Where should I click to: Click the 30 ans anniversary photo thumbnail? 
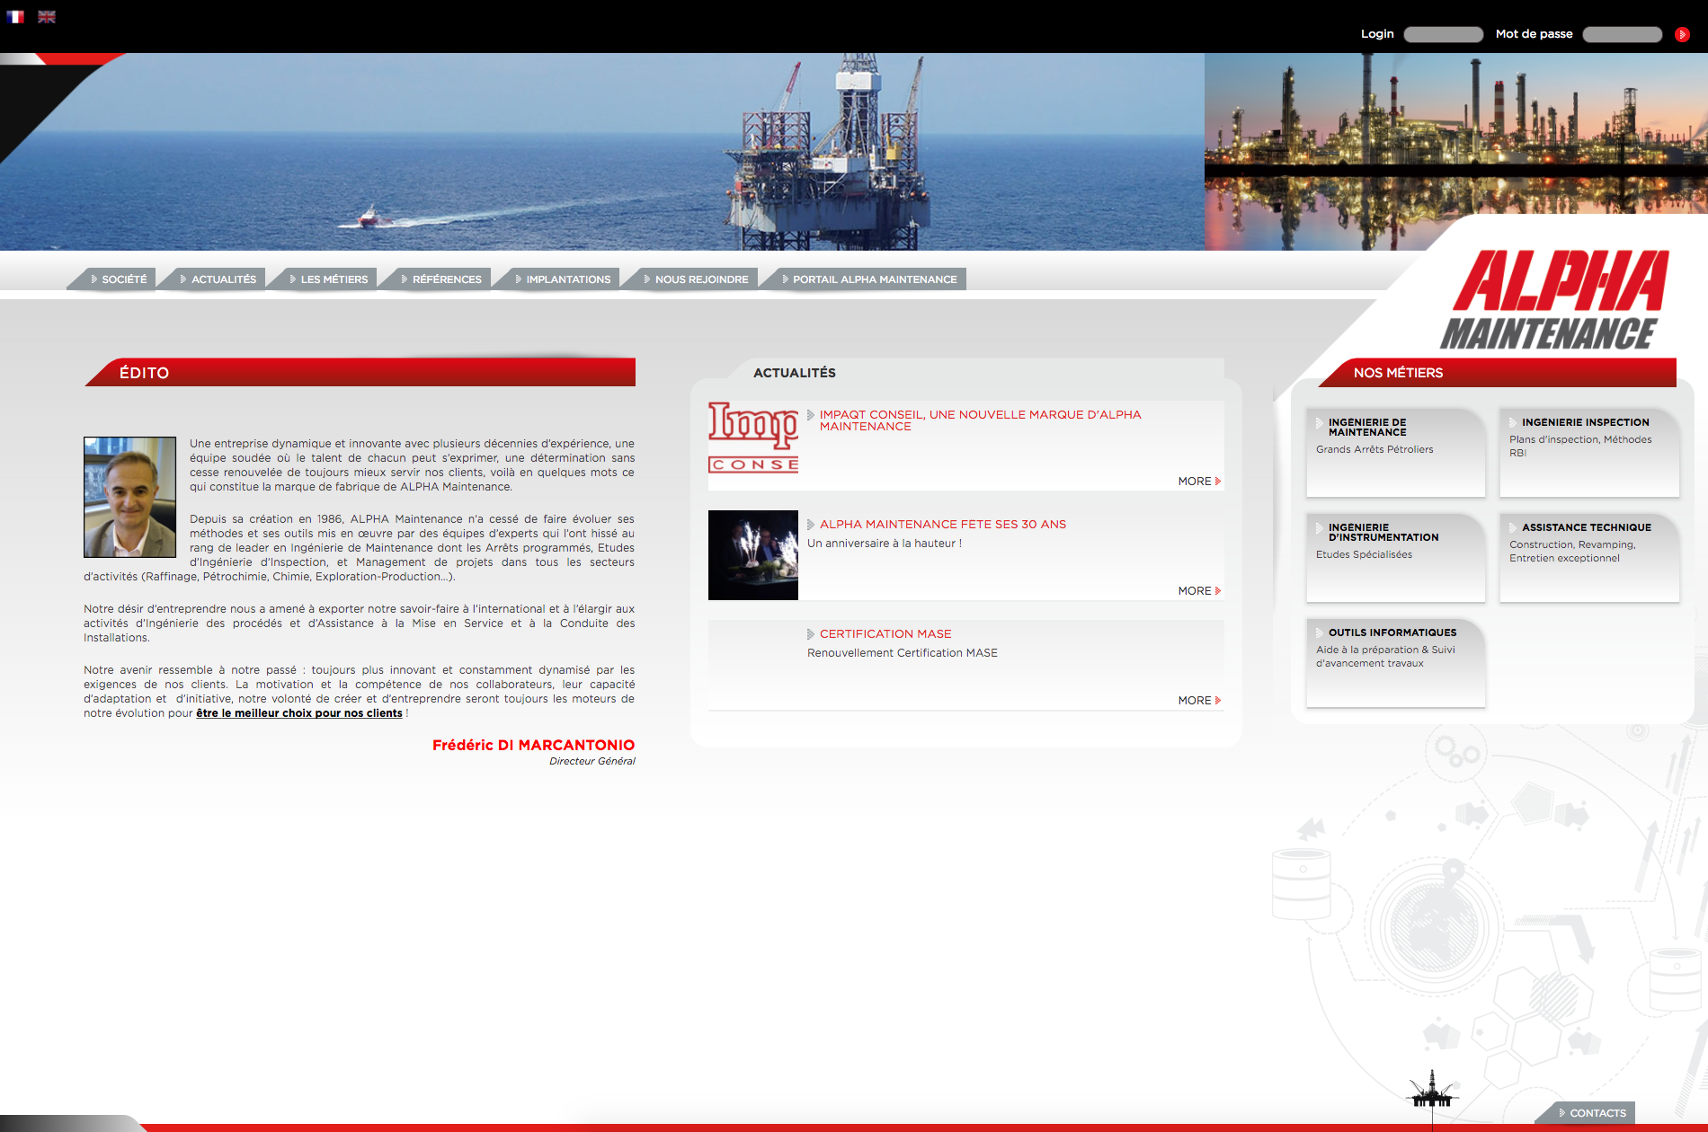(x=753, y=555)
